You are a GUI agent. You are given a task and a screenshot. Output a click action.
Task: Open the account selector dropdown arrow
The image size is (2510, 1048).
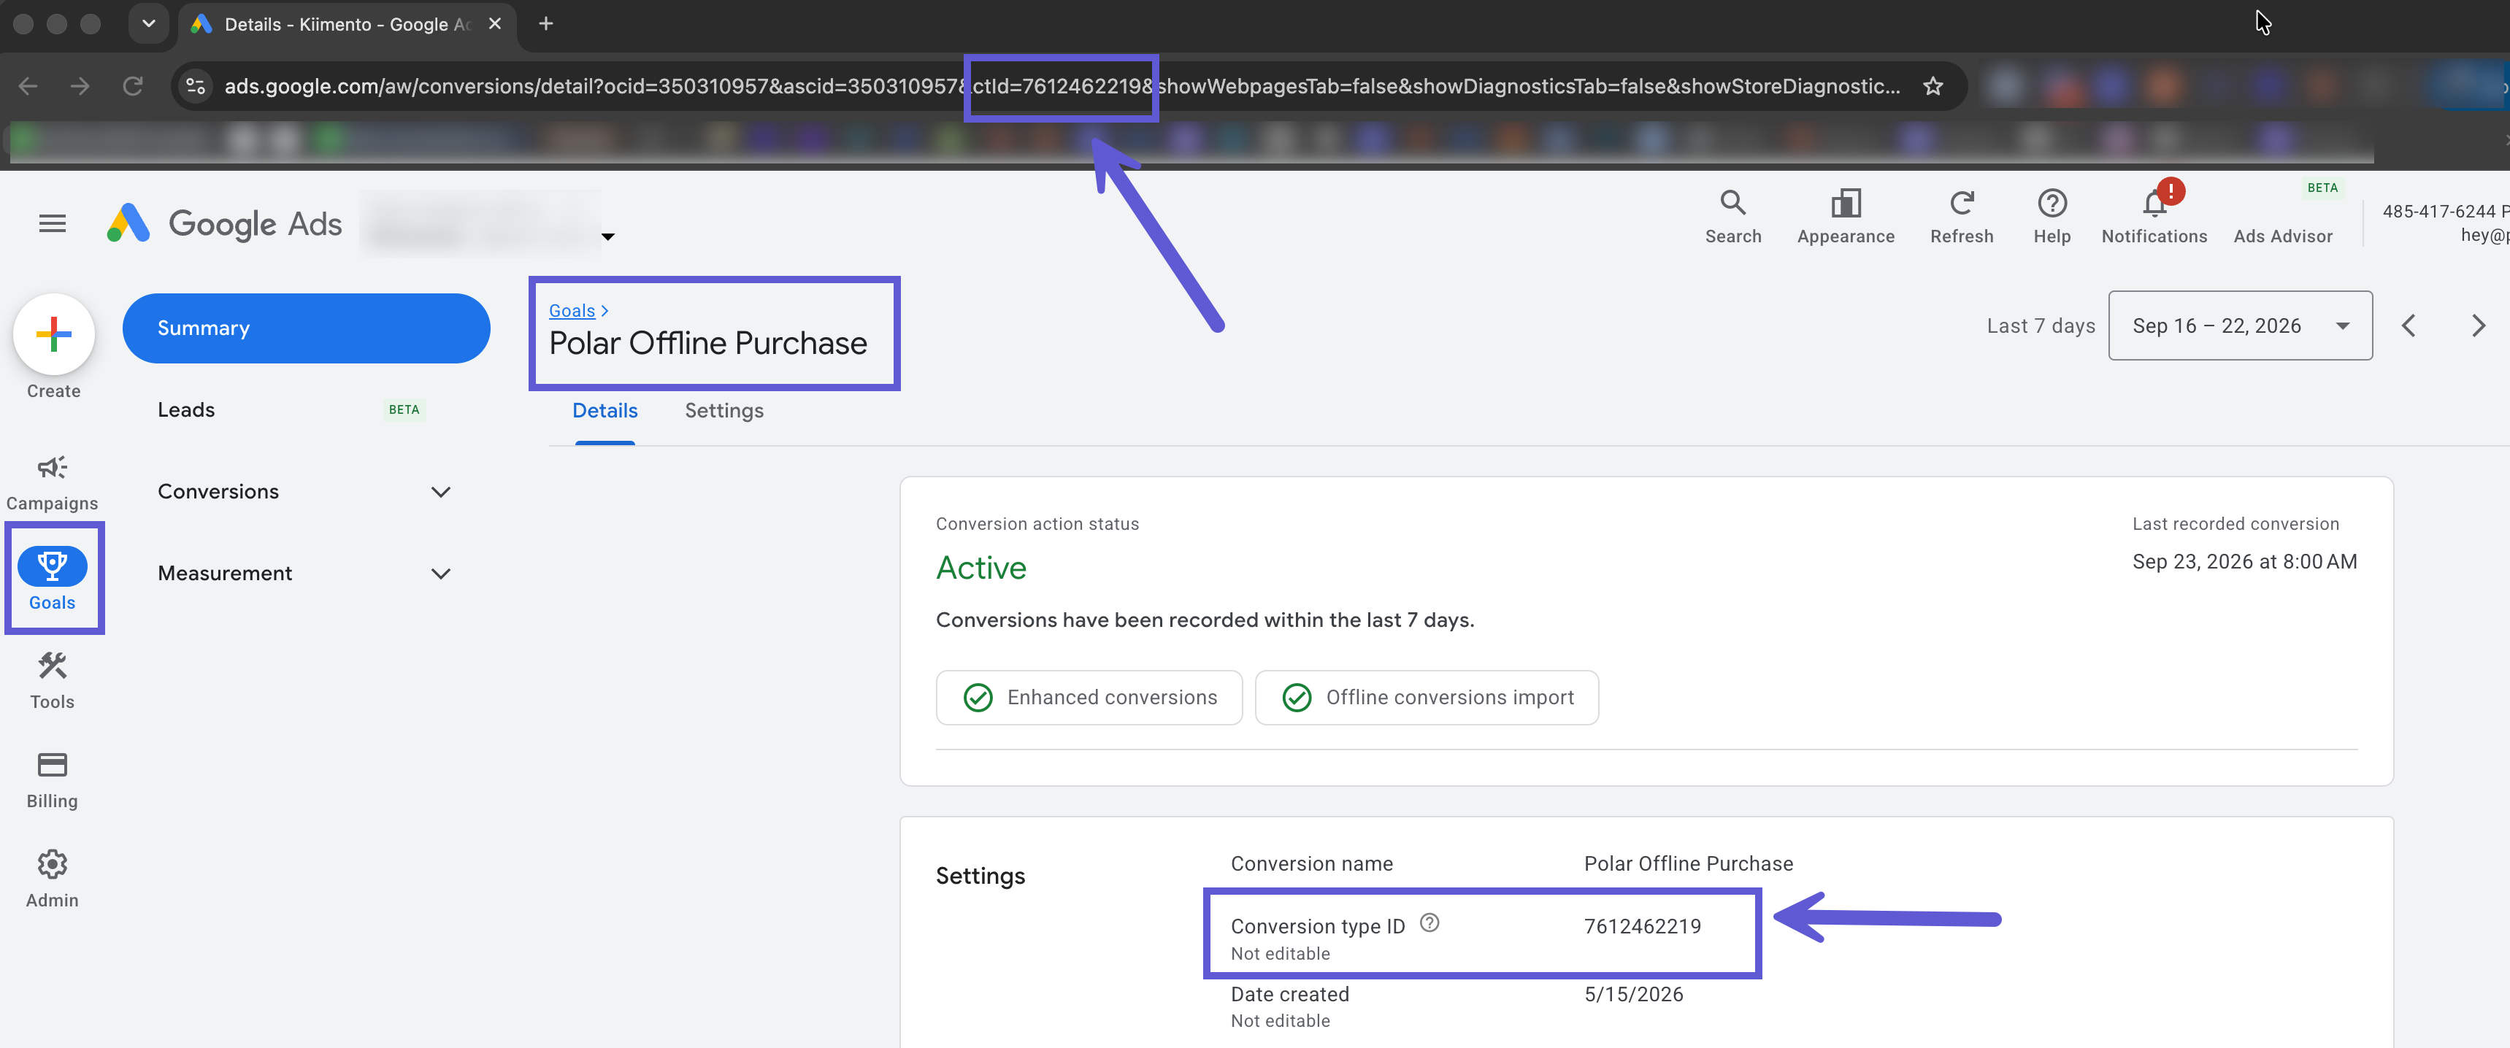pyautogui.click(x=608, y=236)
